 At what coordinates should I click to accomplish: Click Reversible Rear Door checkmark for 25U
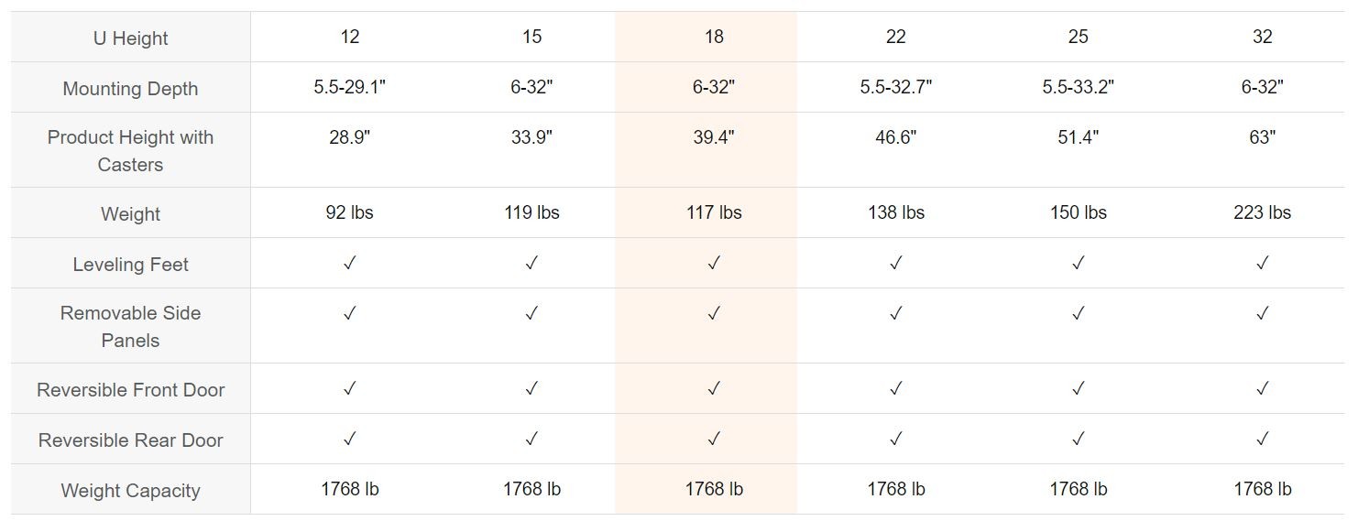tap(1078, 439)
